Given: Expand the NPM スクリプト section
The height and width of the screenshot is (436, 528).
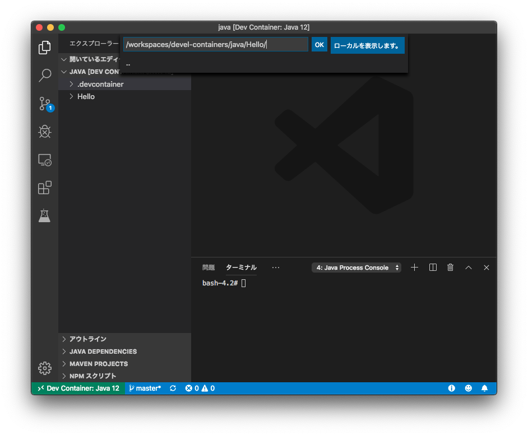Looking at the screenshot, I should (x=124, y=376).
